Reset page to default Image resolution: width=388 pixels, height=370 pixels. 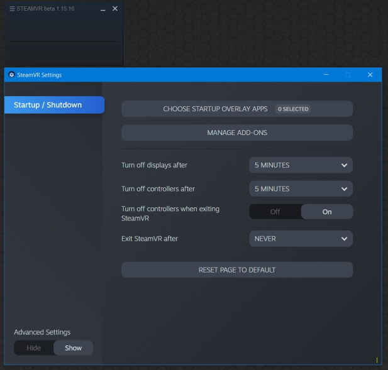click(236, 269)
